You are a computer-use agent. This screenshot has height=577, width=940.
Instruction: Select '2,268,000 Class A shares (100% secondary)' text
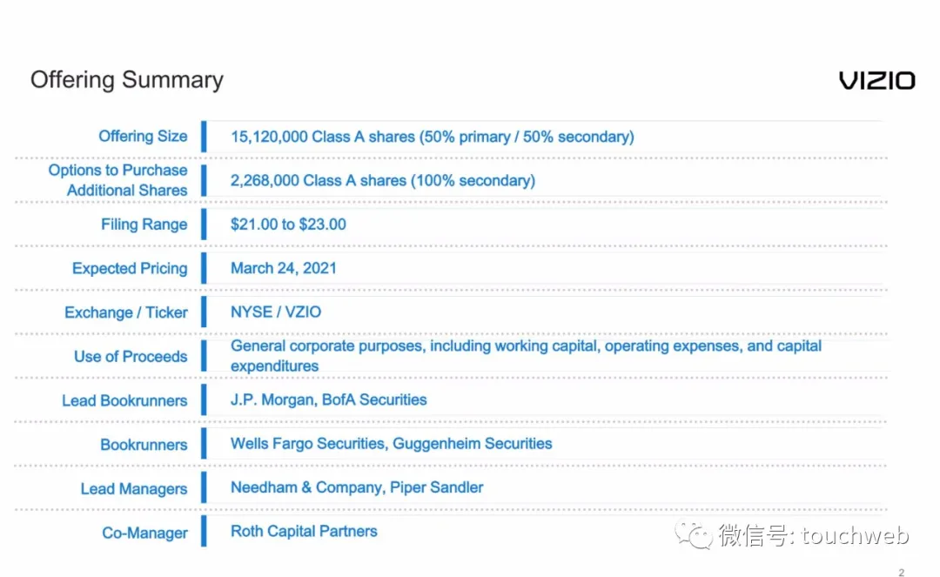tap(382, 180)
